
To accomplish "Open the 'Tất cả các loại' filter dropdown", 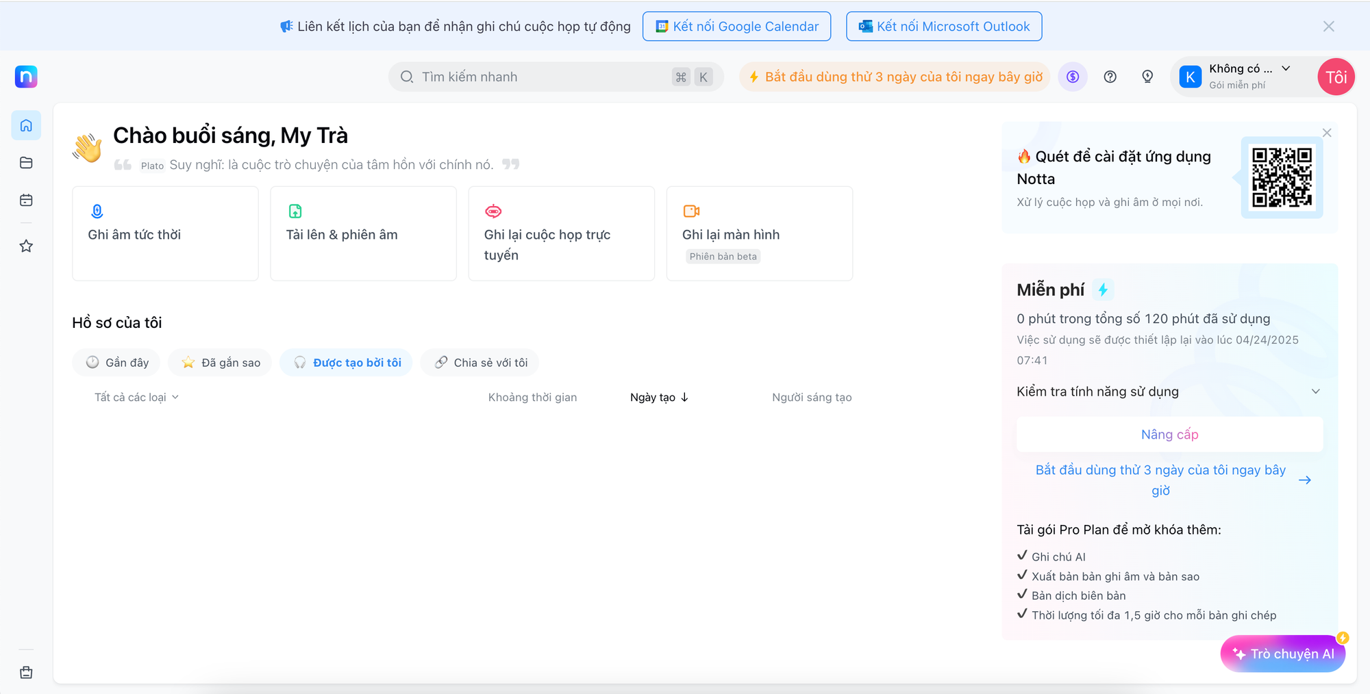I will tap(136, 397).
